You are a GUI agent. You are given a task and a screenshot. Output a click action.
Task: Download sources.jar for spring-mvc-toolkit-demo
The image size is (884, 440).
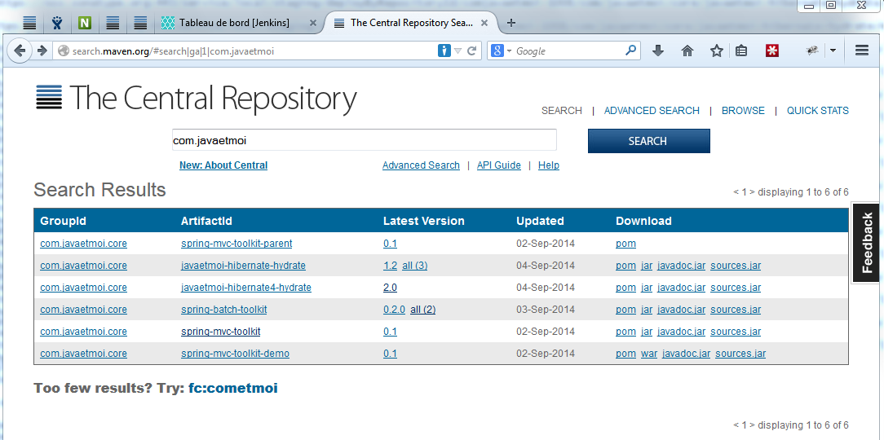[x=740, y=354]
